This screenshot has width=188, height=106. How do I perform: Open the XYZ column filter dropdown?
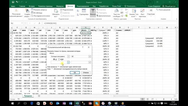pos(114,30)
